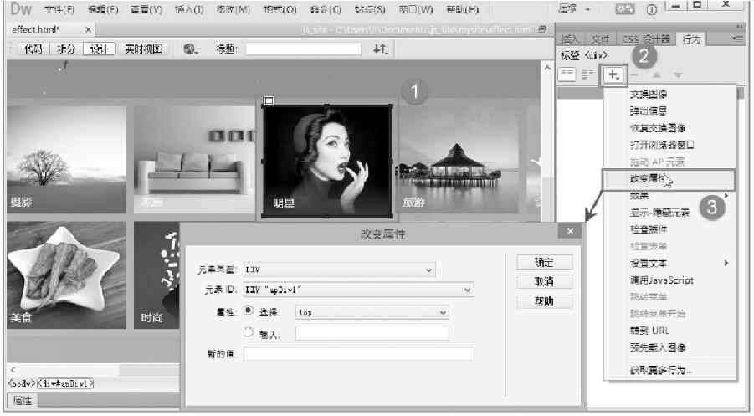Image resolution: width=754 pixels, height=416 pixels.
Task: Open the 元素类型 dropdown
Action: point(340,270)
